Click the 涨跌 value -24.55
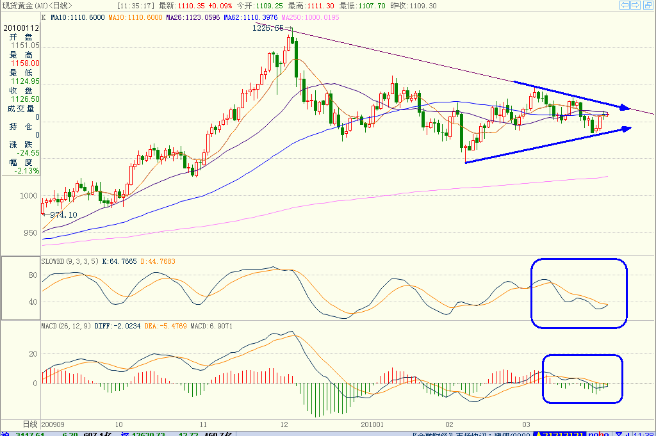The width and height of the screenshot is (656, 436). click(28, 153)
